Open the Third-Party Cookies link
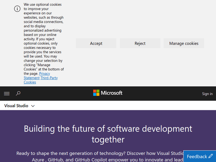The image size is (216, 162). pyautogui.click(x=41, y=80)
